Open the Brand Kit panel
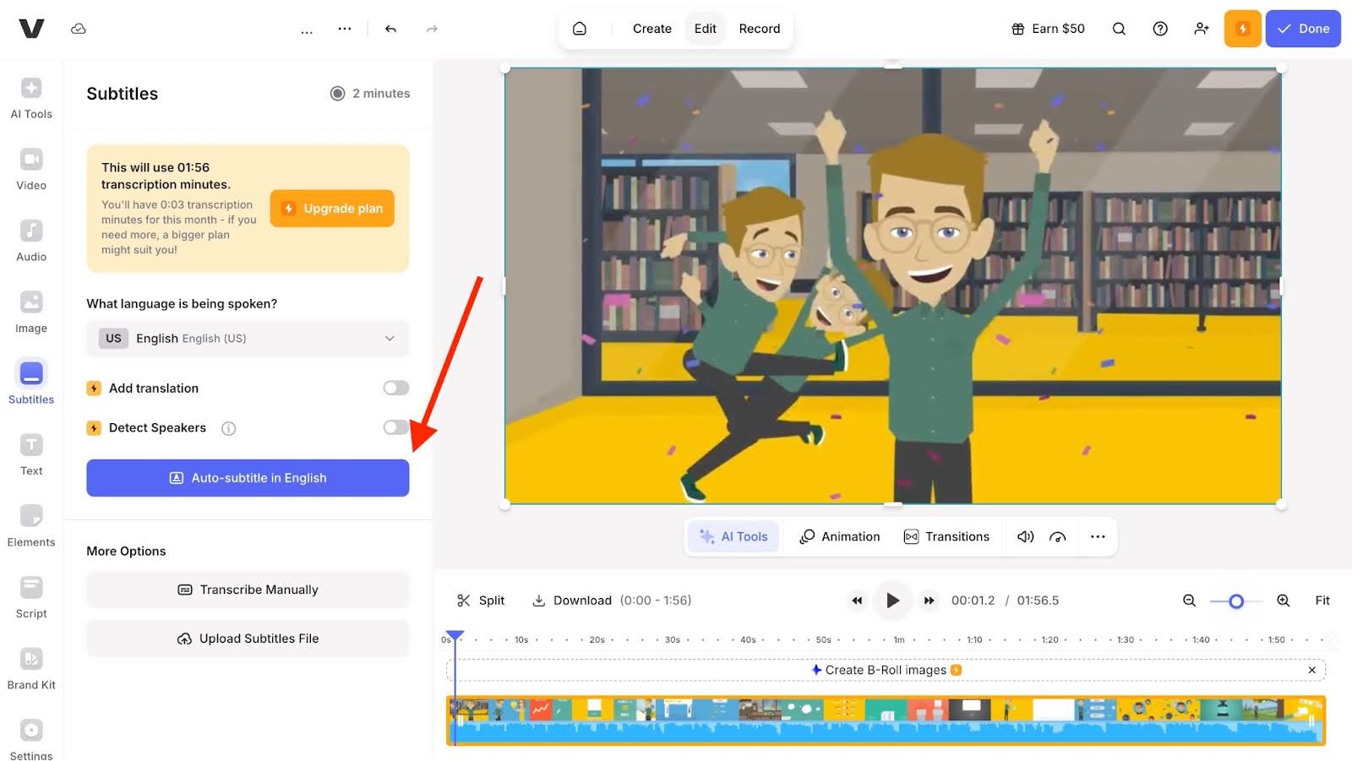 31,669
